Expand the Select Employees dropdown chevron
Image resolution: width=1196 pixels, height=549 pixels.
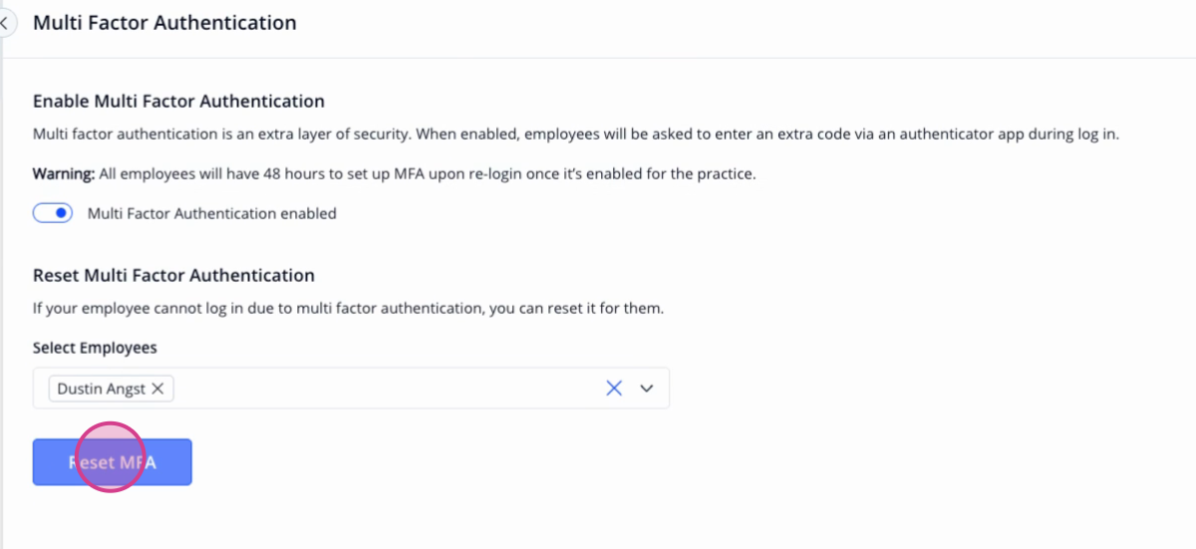pos(647,389)
